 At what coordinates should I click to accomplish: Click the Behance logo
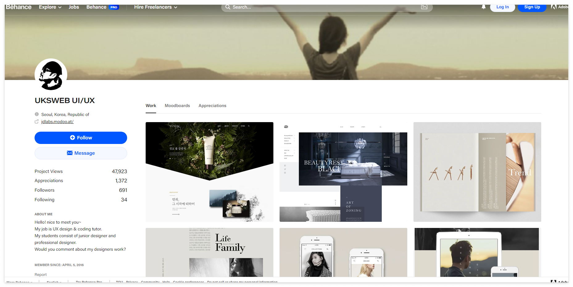[x=19, y=7]
